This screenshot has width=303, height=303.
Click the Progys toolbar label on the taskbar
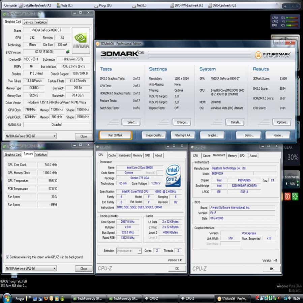click(20, 299)
